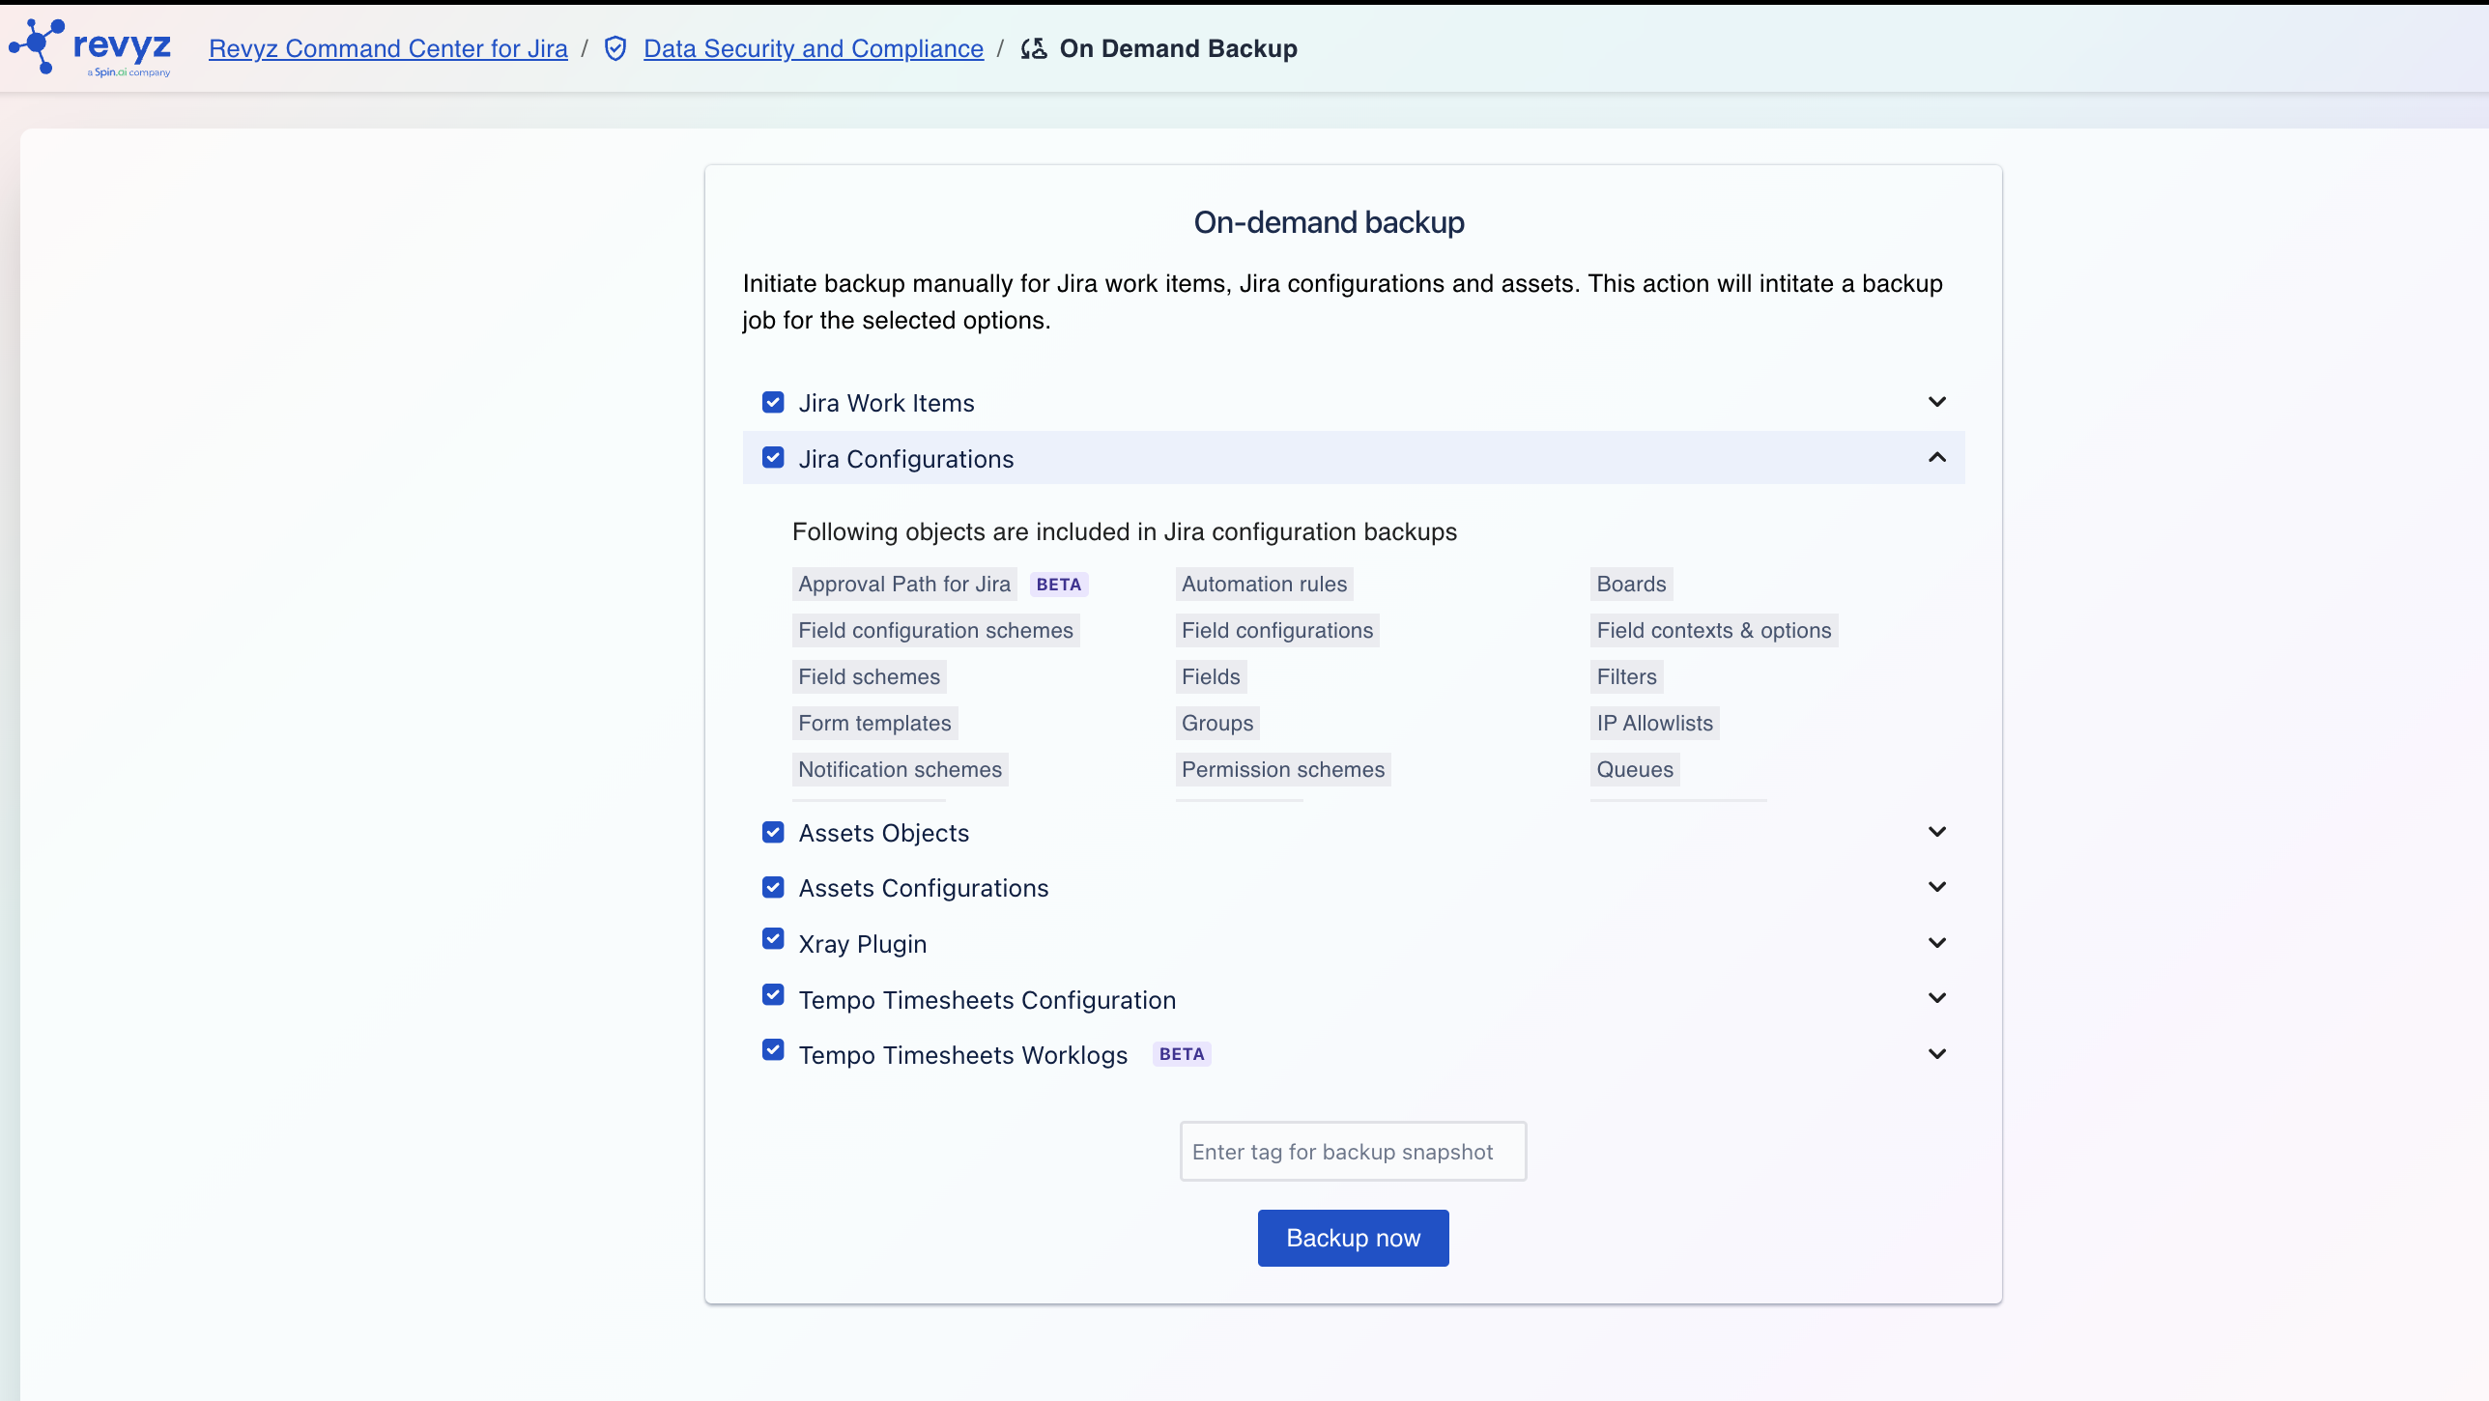Click the shield icon beside Data Security
The width and height of the screenshot is (2489, 1401).
coord(615,48)
